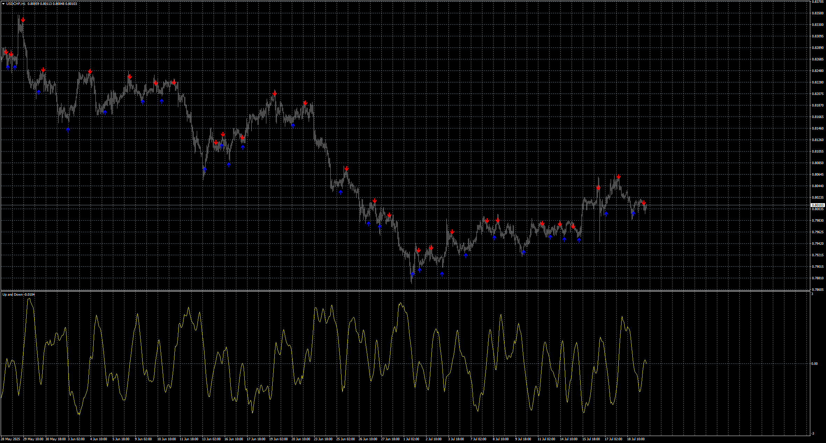Click the '18 Jul 10:00' time axis label
Screen dimensions: 826x443
click(636, 439)
